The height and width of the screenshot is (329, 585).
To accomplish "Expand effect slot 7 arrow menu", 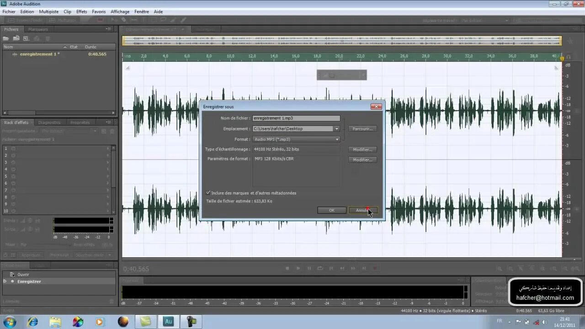I will click(108, 190).
